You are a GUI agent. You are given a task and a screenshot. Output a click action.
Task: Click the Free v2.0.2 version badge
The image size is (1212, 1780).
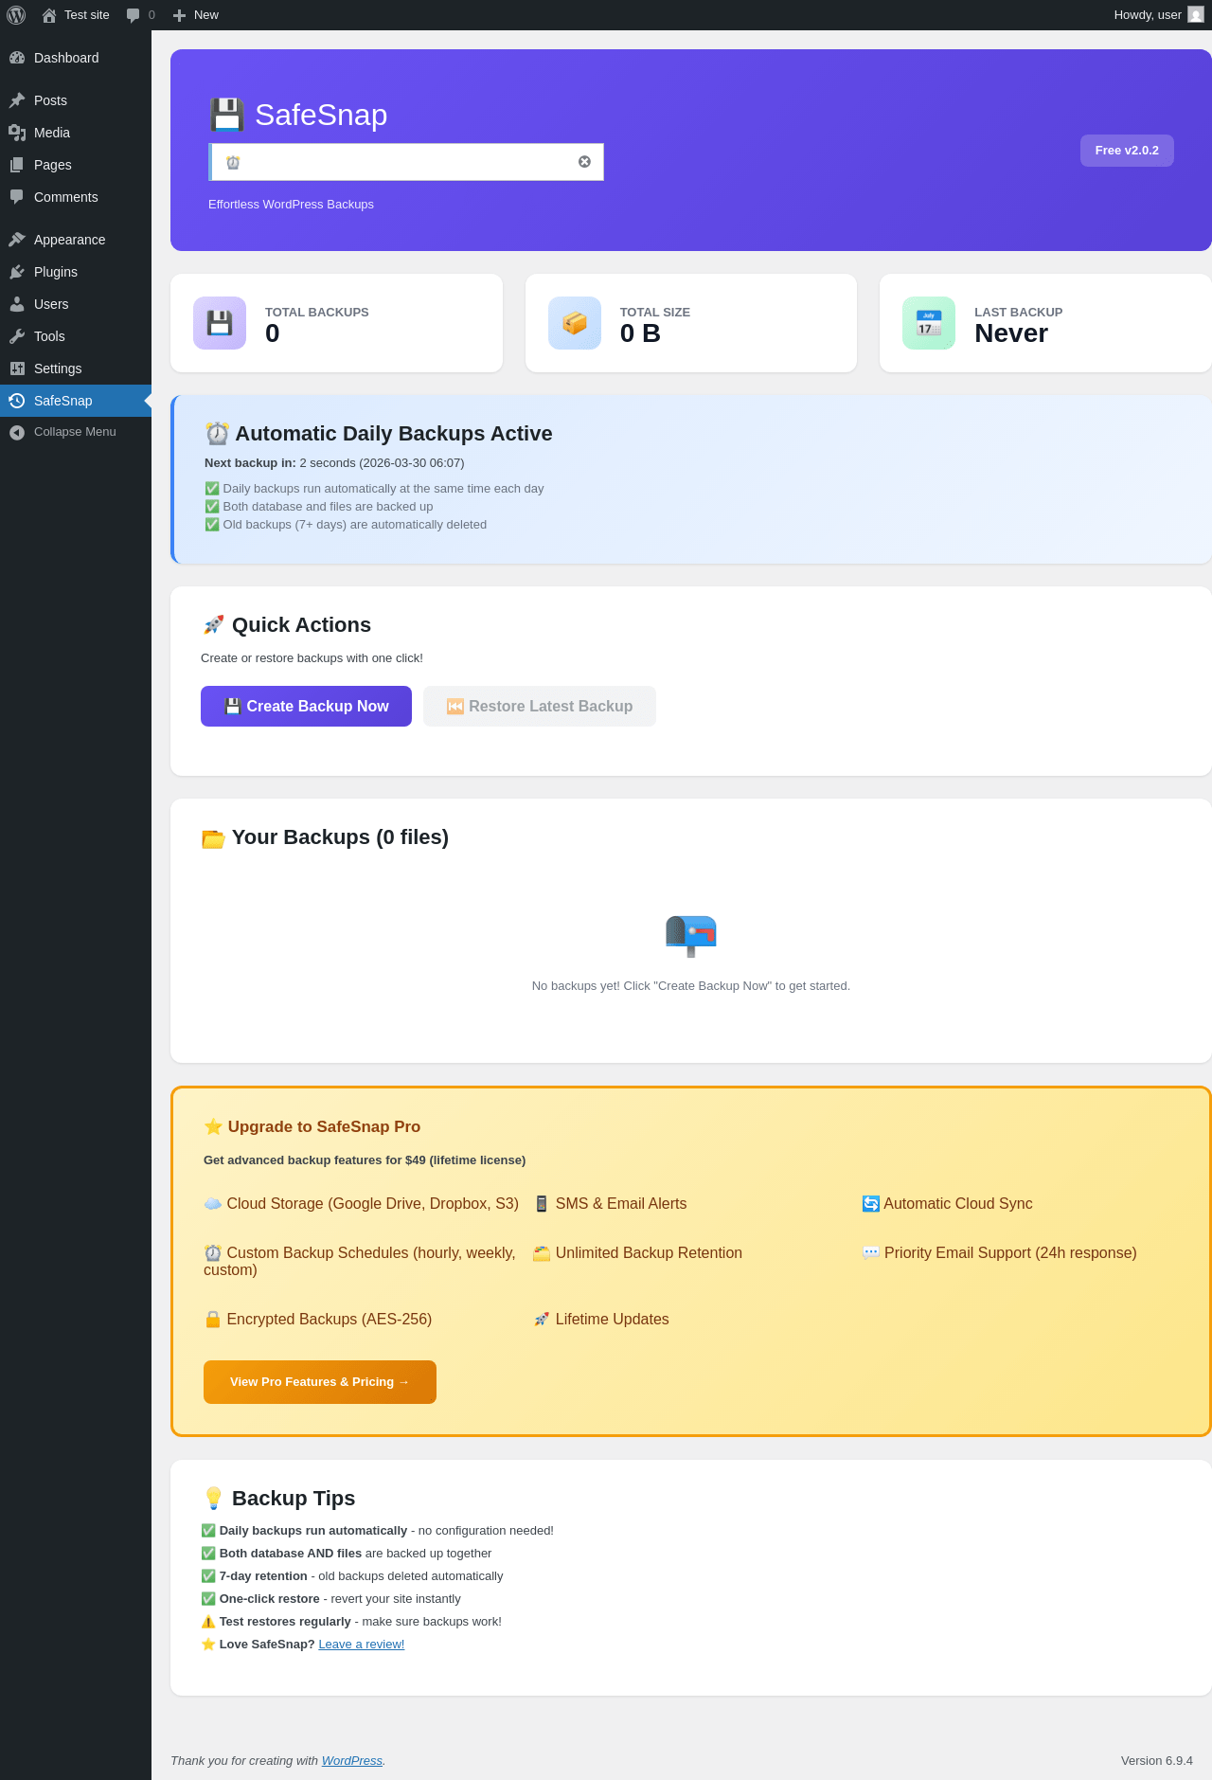tap(1127, 151)
